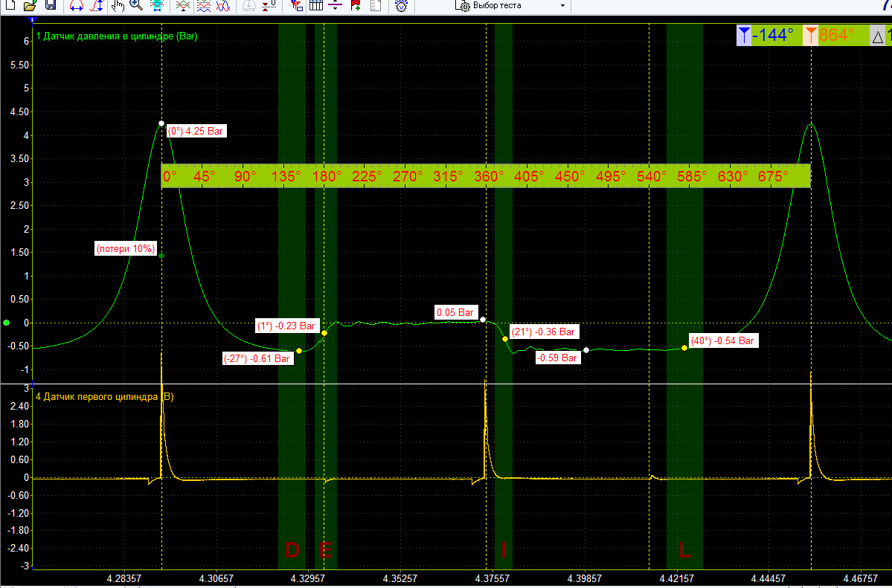Create a new file with blank page icon
The image size is (892, 588).
tap(11, 5)
